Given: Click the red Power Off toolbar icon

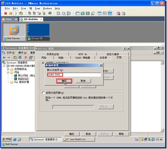Looking at the screenshot, I should (6, 13).
